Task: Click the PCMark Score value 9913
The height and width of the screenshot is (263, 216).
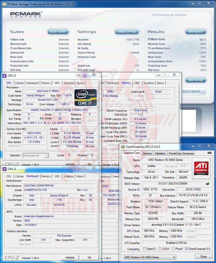Action: point(202,40)
